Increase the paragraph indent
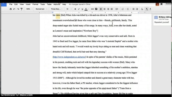This screenshot has width=172, height=97. pyautogui.click(x=137, y=9)
